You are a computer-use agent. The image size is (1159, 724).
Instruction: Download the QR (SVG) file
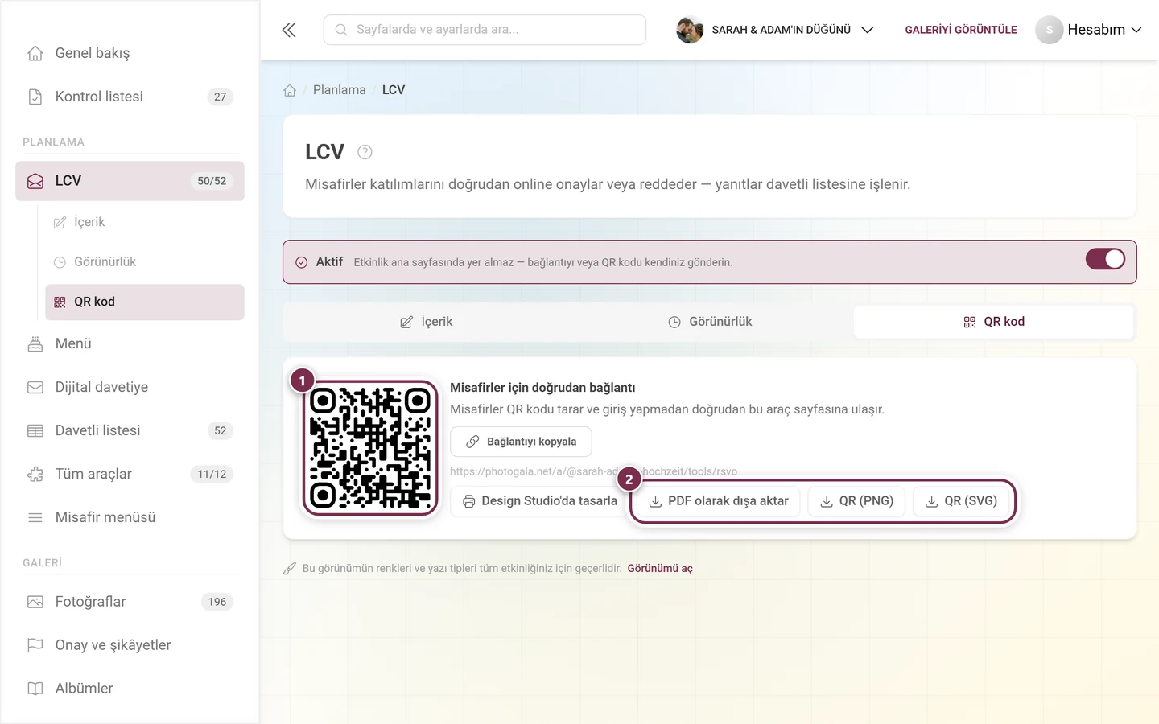click(961, 501)
